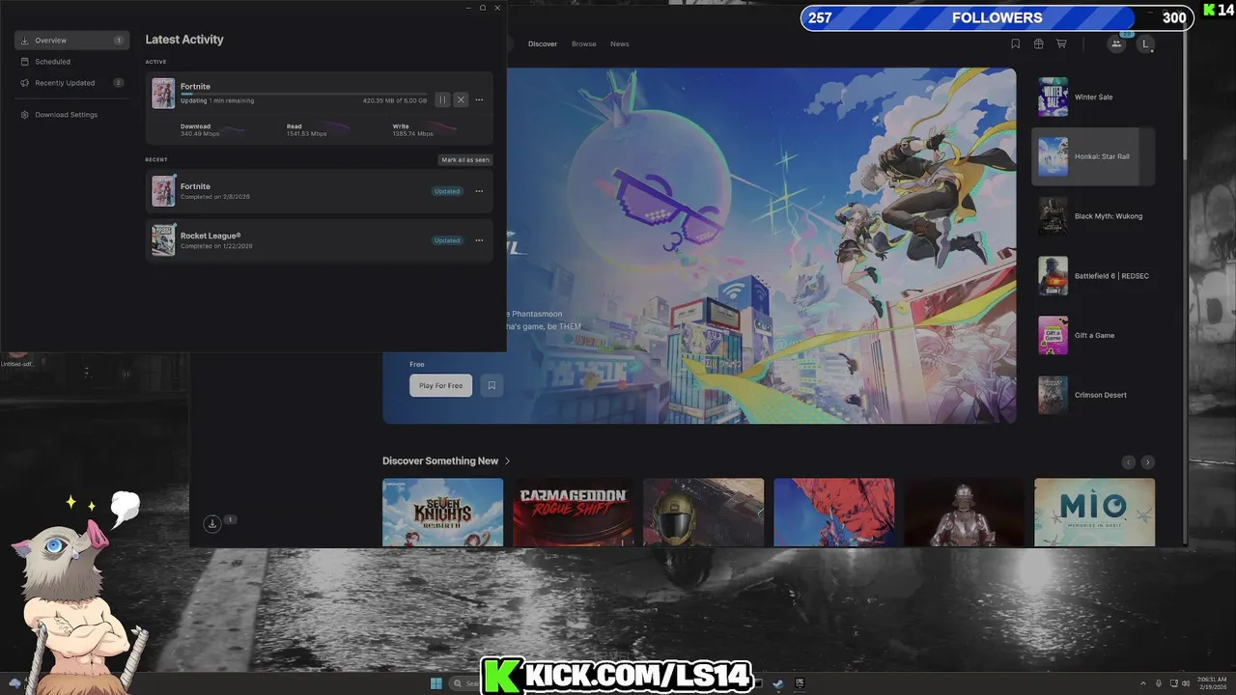This screenshot has height=695, width=1236.
Task: Open the store wishlist bookmark icon
Action: (1015, 43)
